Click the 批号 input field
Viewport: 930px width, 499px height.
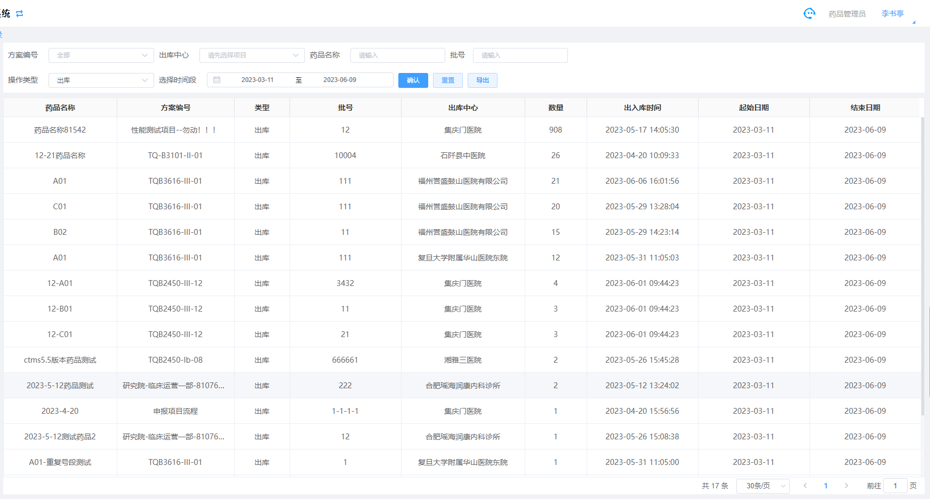[x=520, y=55]
